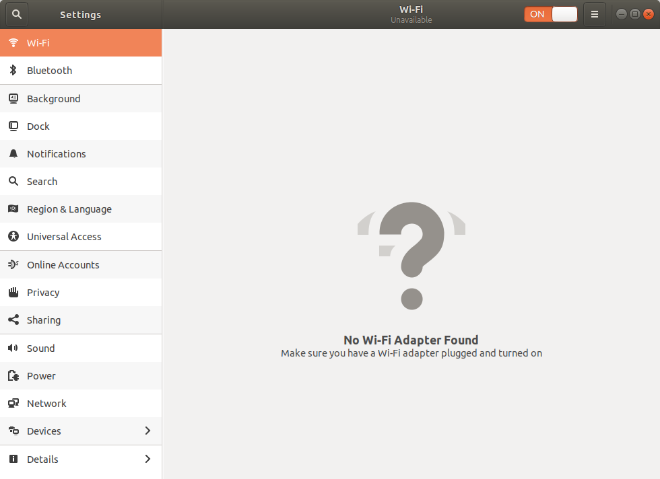Click the Devices icon
The image size is (660, 479).
13,431
